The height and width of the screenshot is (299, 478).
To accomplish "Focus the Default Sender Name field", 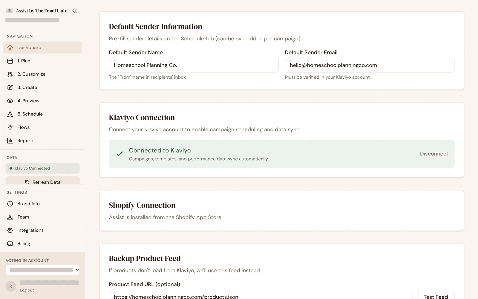I will point(194,65).
